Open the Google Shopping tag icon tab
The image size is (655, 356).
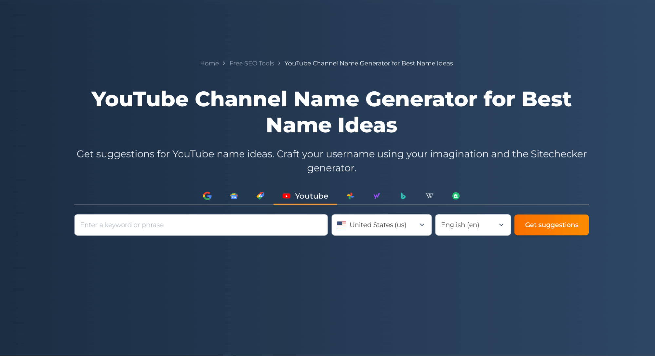click(x=260, y=196)
